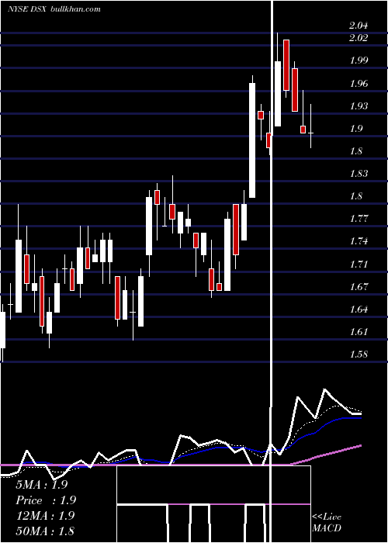Viewport: 388px width, 543px height.
Task: Click the tall red candle topping near 2.02
Action: [286, 65]
